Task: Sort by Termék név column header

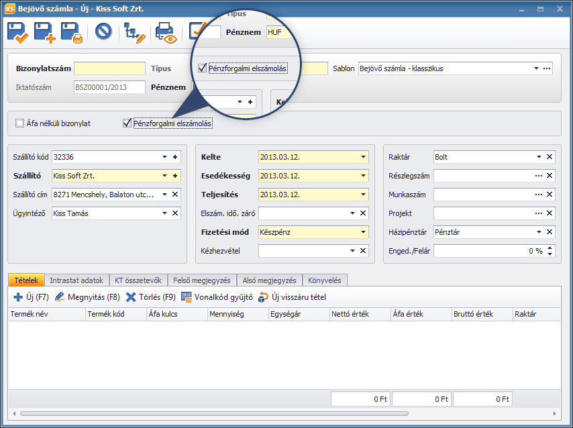Action: [x=47, y=314]
